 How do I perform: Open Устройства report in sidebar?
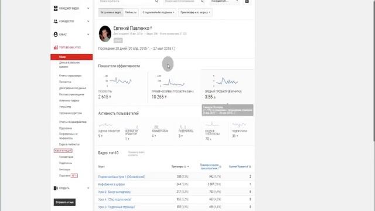pyautogui.click(x=65, y=107)
